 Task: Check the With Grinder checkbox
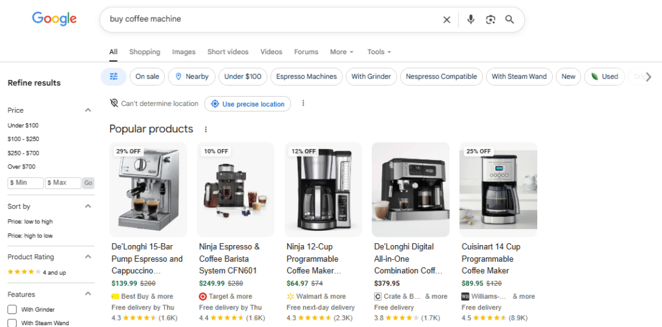(x=12, y=310)
